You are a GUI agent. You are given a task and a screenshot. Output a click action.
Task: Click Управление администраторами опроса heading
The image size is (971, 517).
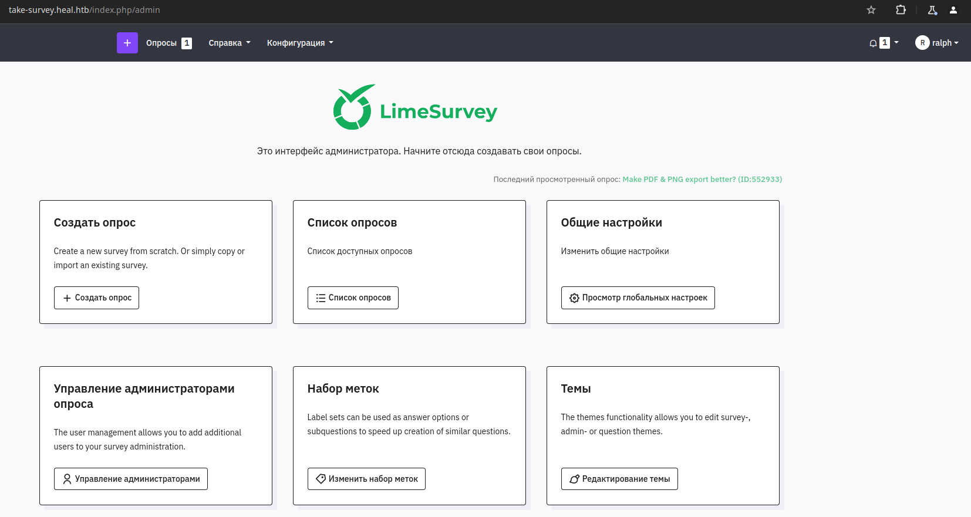(x=144, y=396)
